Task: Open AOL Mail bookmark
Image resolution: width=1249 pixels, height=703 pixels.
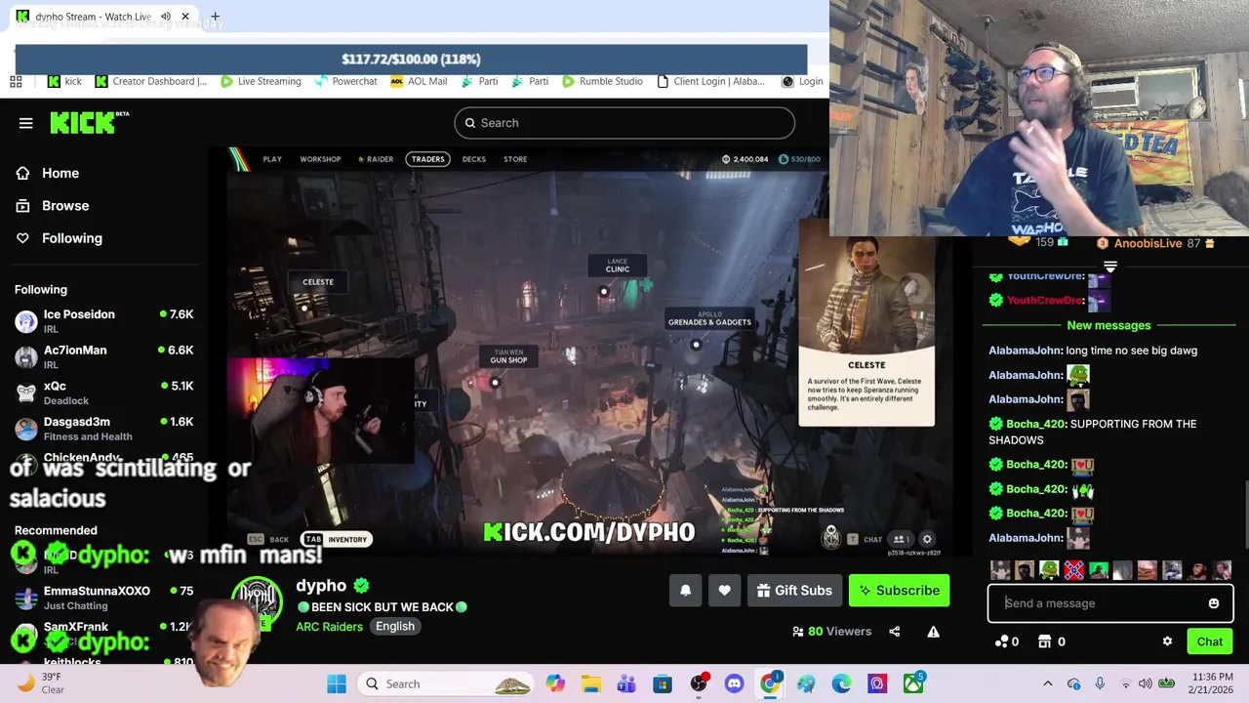Action: click(419, 81)
